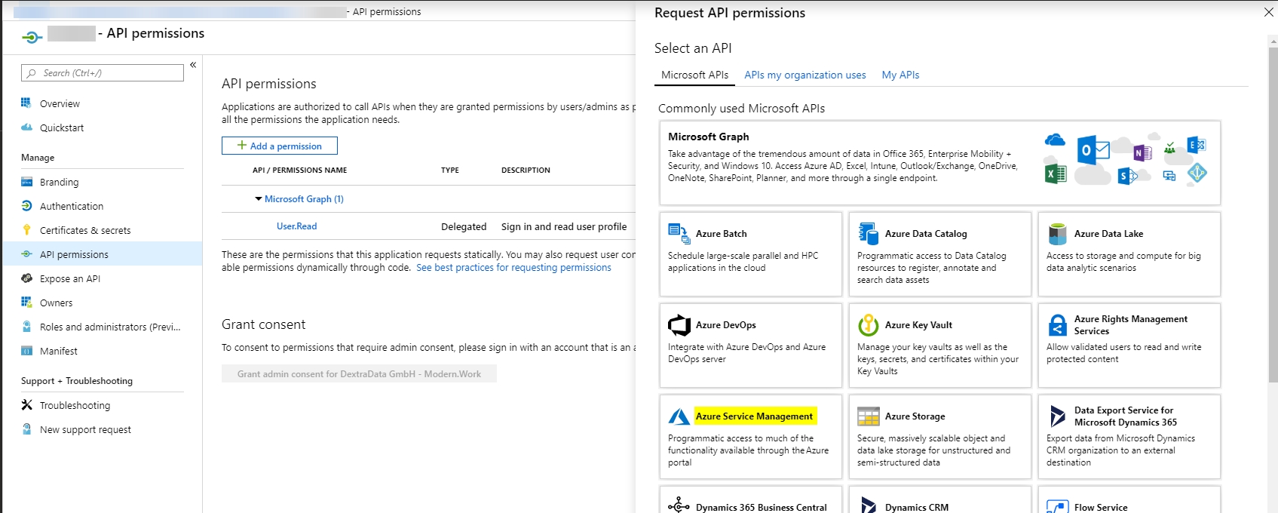
Task: Click the TYPE column header
Action: [450, 170]
